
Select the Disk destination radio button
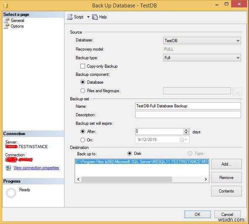(x=130, y=153)
